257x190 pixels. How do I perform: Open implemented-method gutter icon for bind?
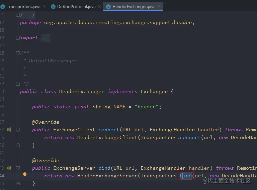[9, 168]
